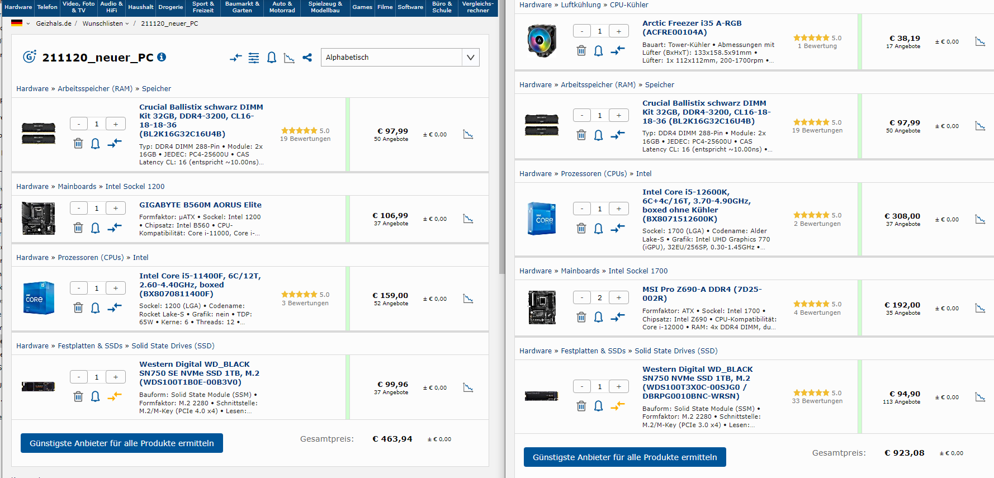The width and height of the screenshot is (994, 478).
Task: Open the Hardware category tab
Action: (18, 7)
